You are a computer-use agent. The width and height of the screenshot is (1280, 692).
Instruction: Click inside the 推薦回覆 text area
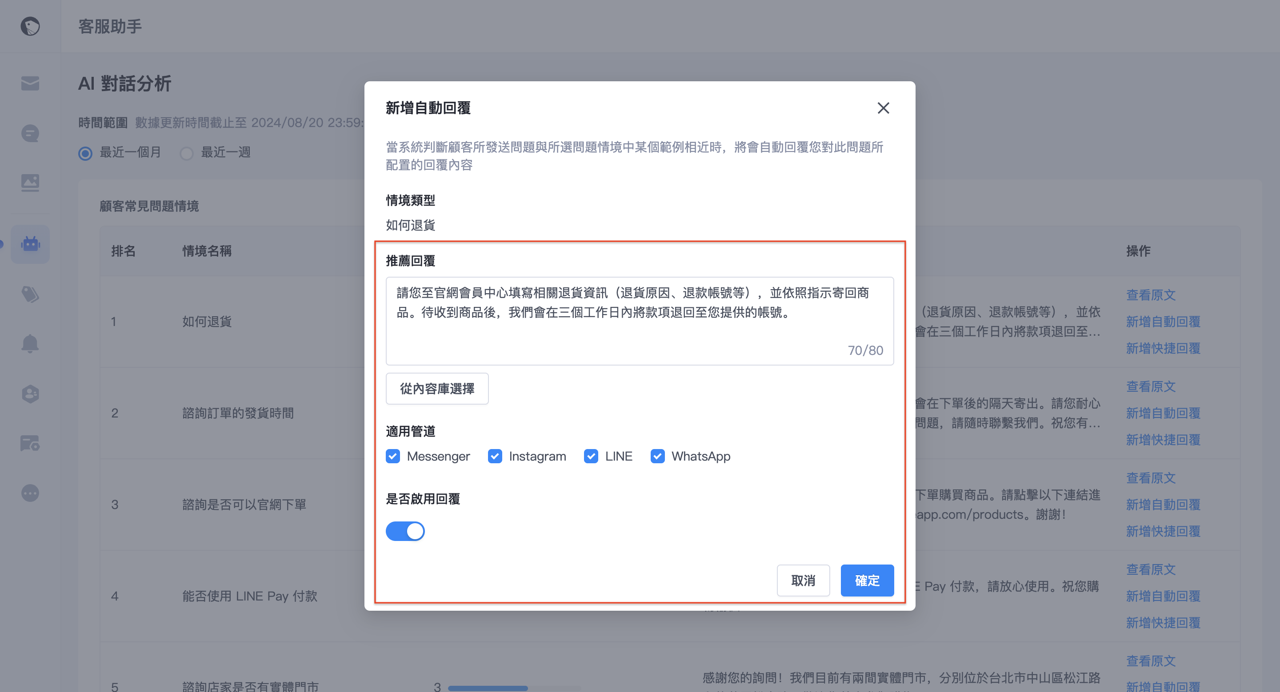click(640, 321)
